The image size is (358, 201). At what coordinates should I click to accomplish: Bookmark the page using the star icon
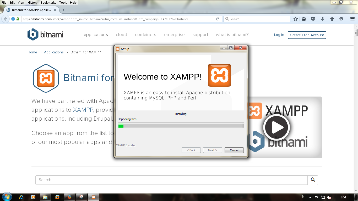pyautogui.click(x=295, y=19)
